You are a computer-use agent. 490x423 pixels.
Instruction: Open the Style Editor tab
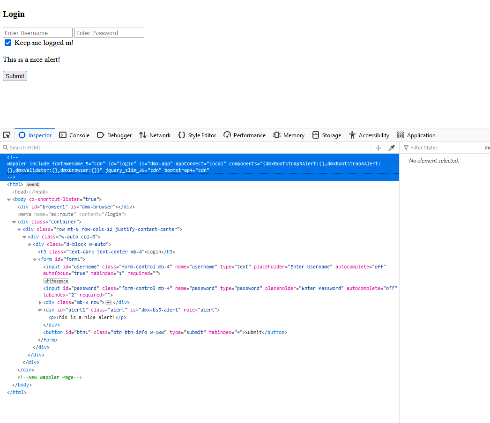click(x=197, y=135)
